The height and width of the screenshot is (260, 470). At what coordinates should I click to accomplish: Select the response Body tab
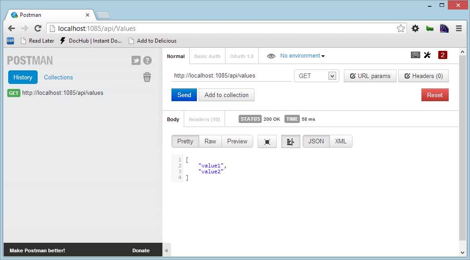tap(173, 119)
